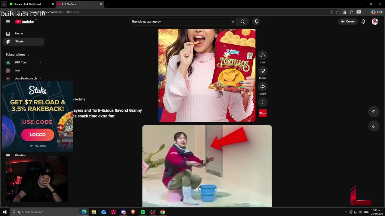Click the browser apps extension icon
Viewport: 385px width, 216px height.
click(331, 12)
